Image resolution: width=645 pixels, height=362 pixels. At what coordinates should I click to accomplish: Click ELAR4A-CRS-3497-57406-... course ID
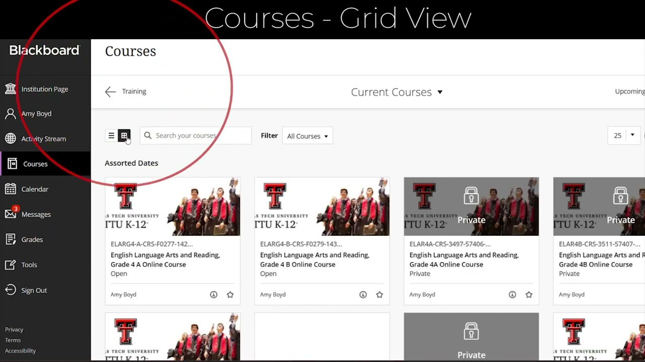[x=450, y=244]
